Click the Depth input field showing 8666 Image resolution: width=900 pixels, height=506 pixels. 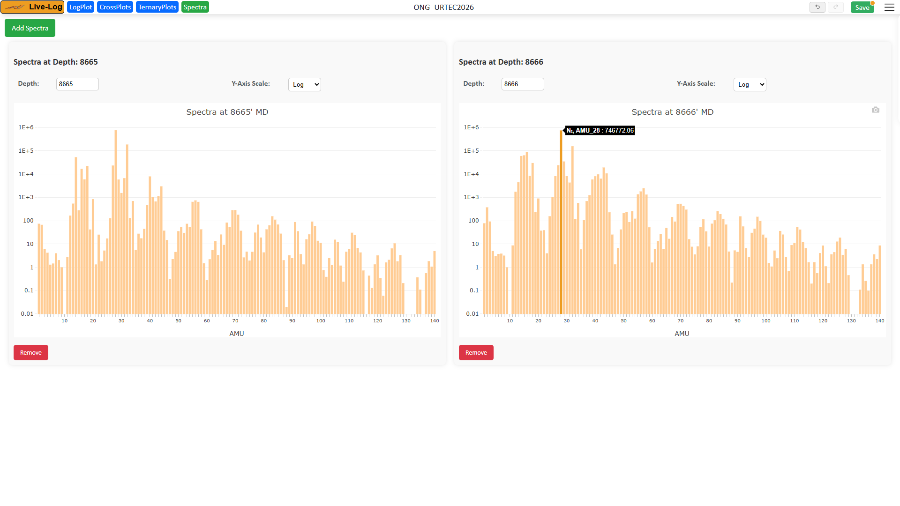(523, 84)
